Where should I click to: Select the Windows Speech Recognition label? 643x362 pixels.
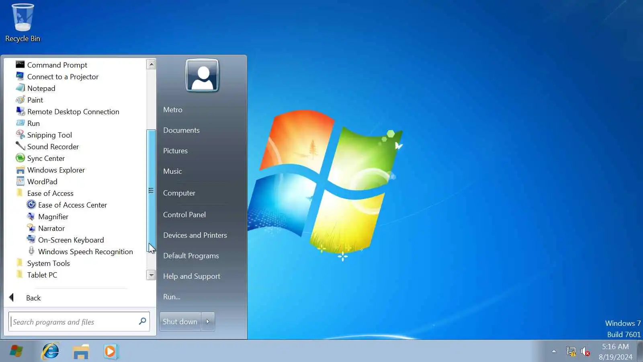pyautogui.click(x=85, y=251)
